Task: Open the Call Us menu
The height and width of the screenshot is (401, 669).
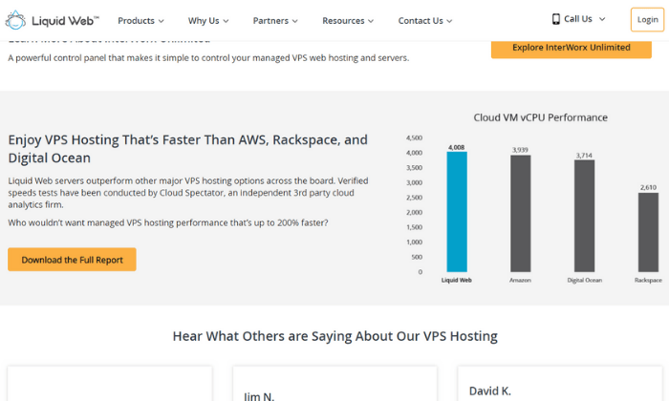Action: coord(578,19)
